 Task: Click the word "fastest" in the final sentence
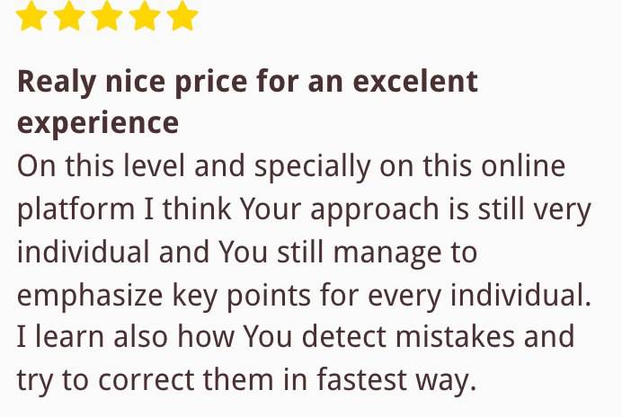point(361,379)
